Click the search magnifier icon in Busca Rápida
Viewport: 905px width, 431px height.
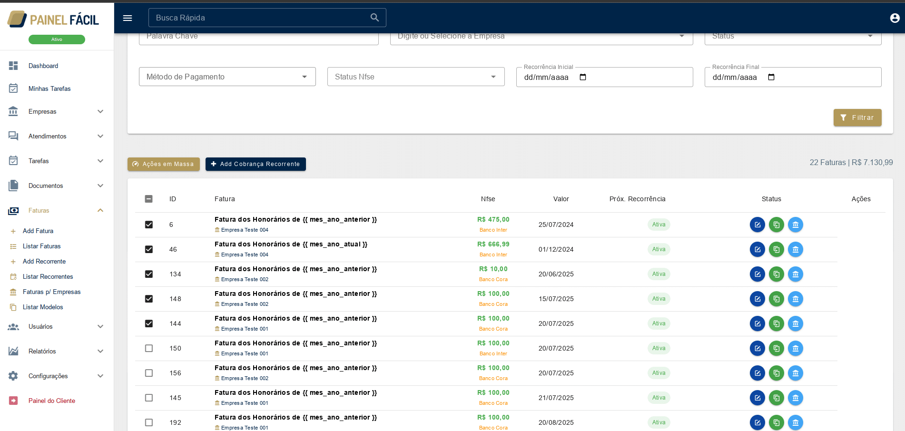coord(374,18)
